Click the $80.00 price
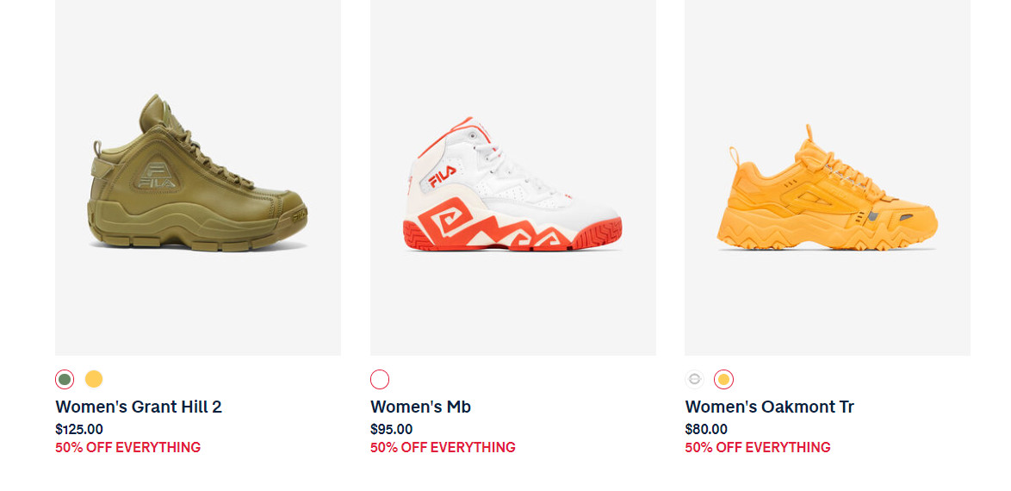 click(x=706, y=429)
